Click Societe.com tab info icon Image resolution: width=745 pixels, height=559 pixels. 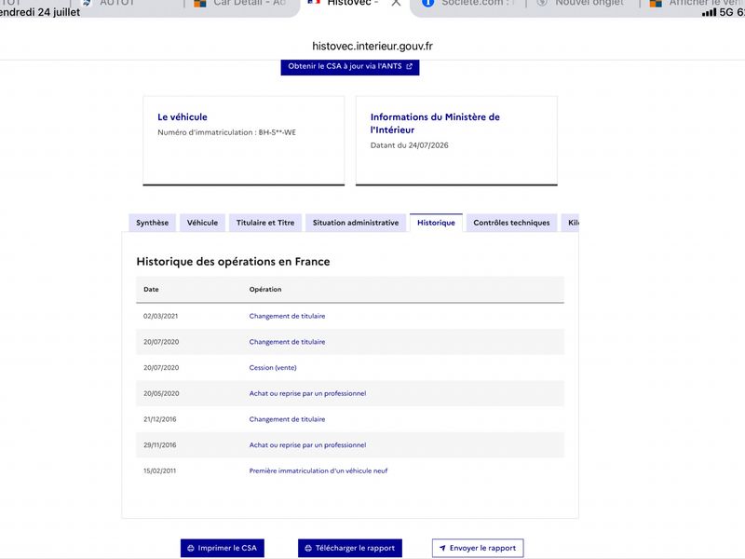pos(427,3)
